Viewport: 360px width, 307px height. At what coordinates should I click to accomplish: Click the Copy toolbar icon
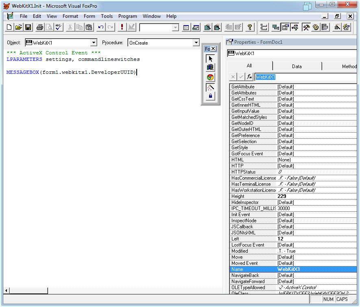tap(79, 27)
